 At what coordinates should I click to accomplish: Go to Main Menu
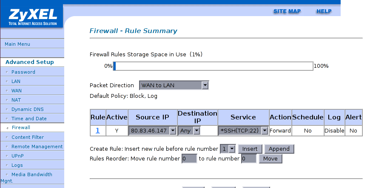pos(17,44)
